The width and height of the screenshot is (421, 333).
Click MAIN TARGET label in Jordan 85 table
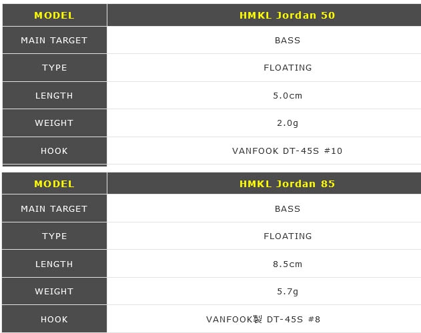click(54, 208)
